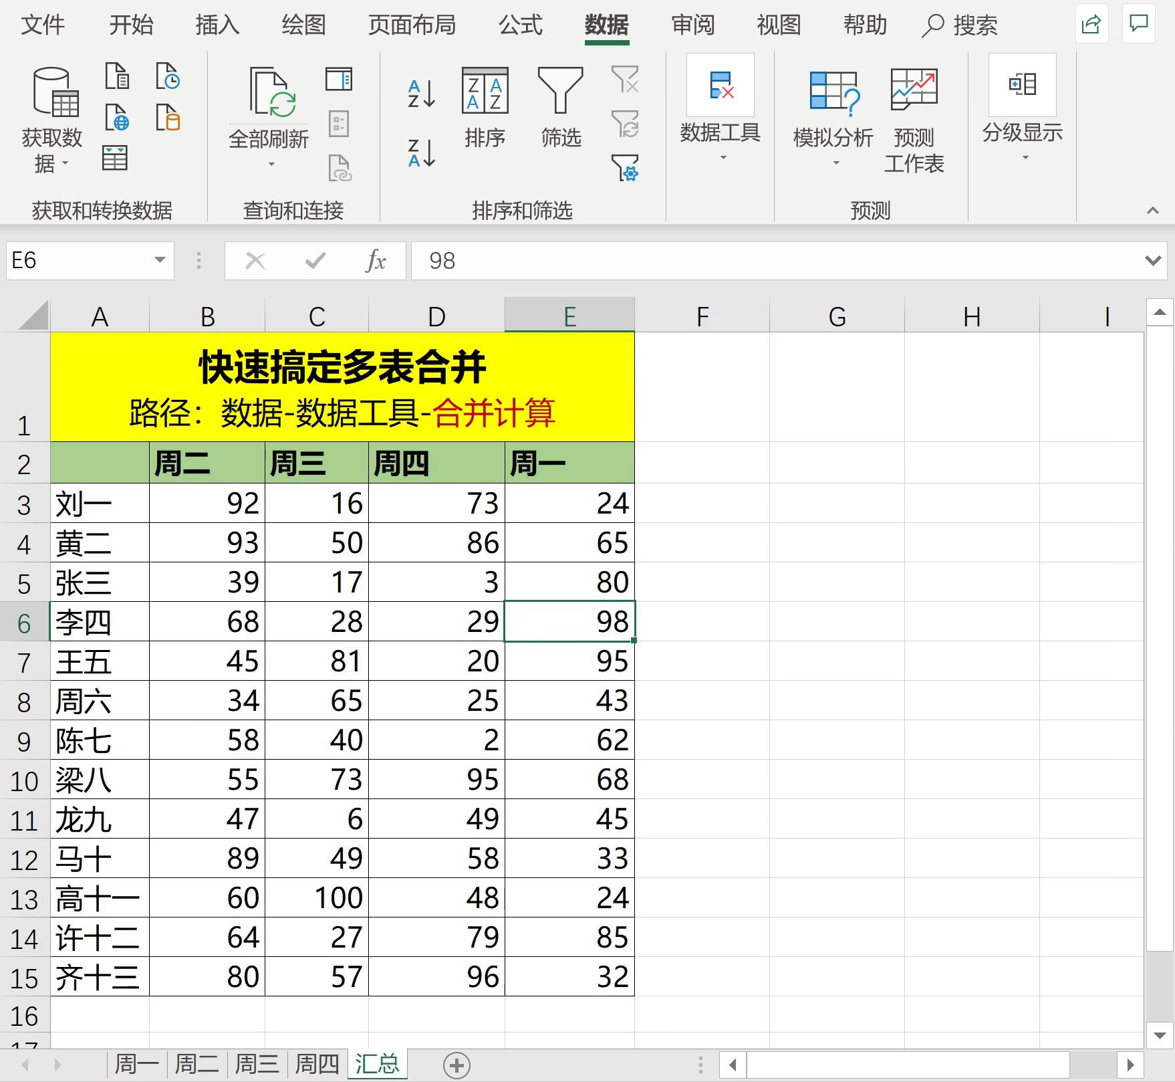Open the 周三 worksheet tab
This screenshot has height=1082, width=1175.
256,1063
